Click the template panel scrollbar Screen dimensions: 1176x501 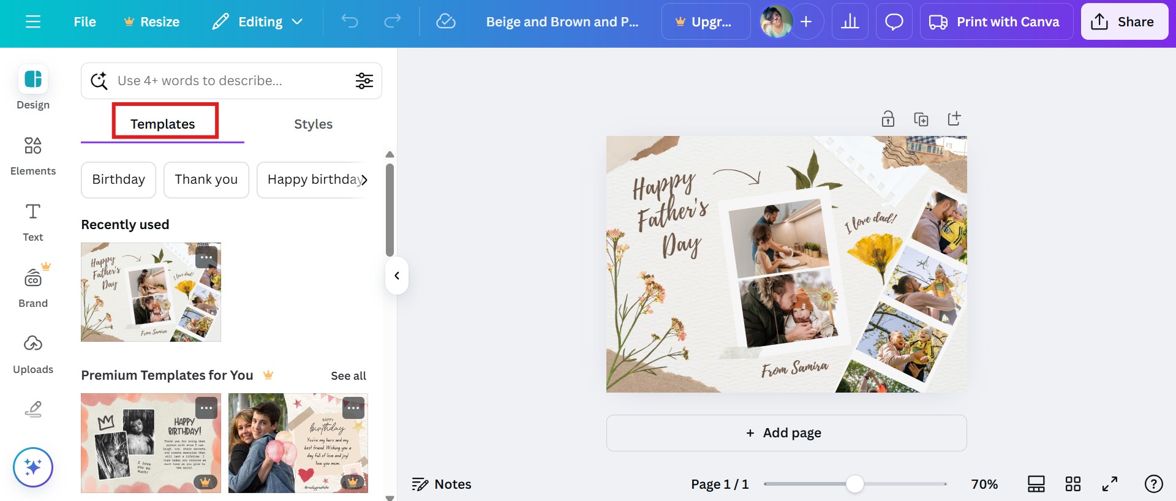pyautogui.click(x=390, y=209)
